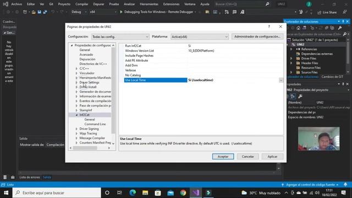Click the Save All icon in toolbar

pyautogui.click(x=45, y=12)
